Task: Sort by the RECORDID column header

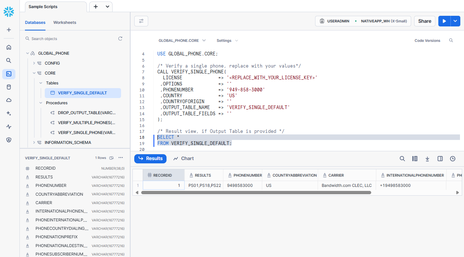Action: [164, 175]
